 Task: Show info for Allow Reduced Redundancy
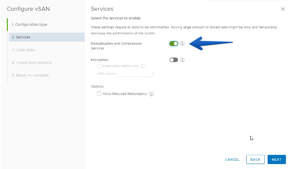(151, 94)
